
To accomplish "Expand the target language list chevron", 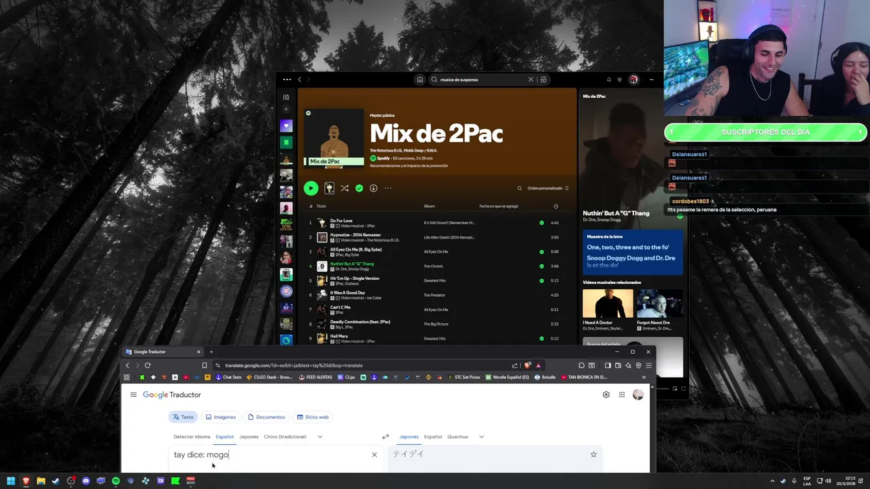I will [481, 437].
